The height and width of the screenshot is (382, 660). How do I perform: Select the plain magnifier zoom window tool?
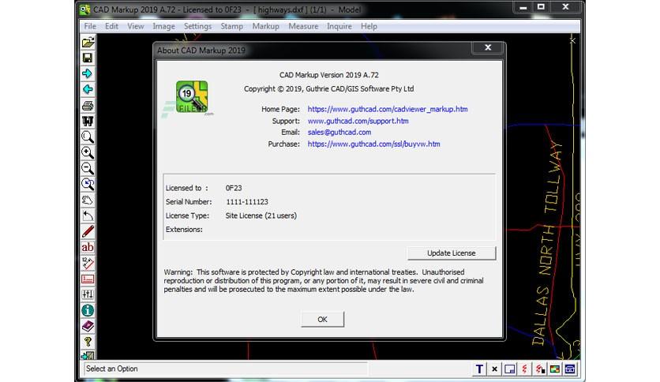click(x=88, y=137)
